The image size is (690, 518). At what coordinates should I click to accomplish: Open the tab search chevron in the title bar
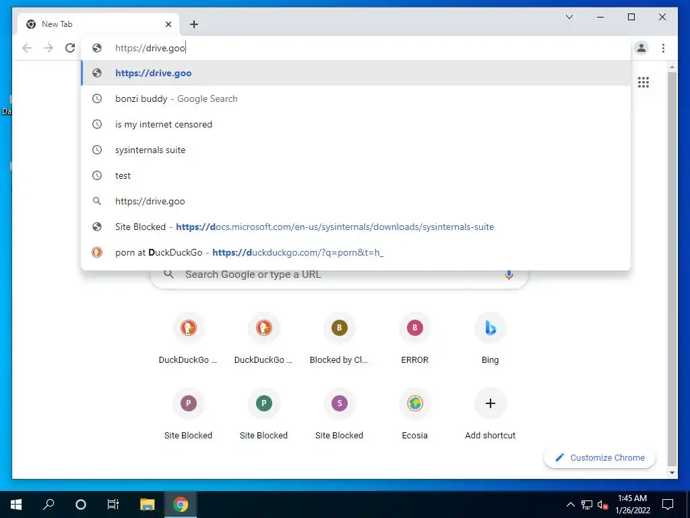click(x=569, y=17)
